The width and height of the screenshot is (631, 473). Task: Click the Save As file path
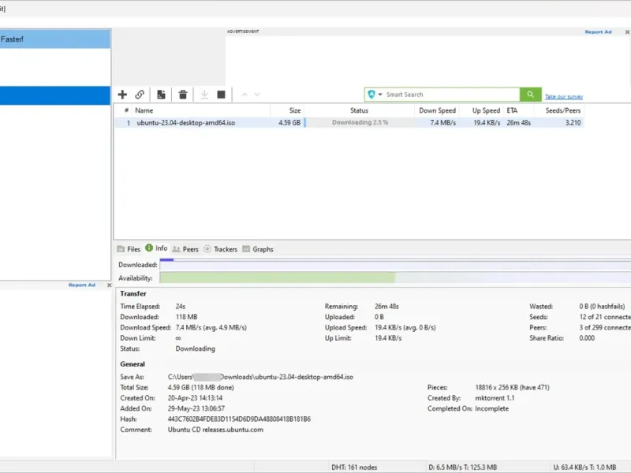click(260, 377)
